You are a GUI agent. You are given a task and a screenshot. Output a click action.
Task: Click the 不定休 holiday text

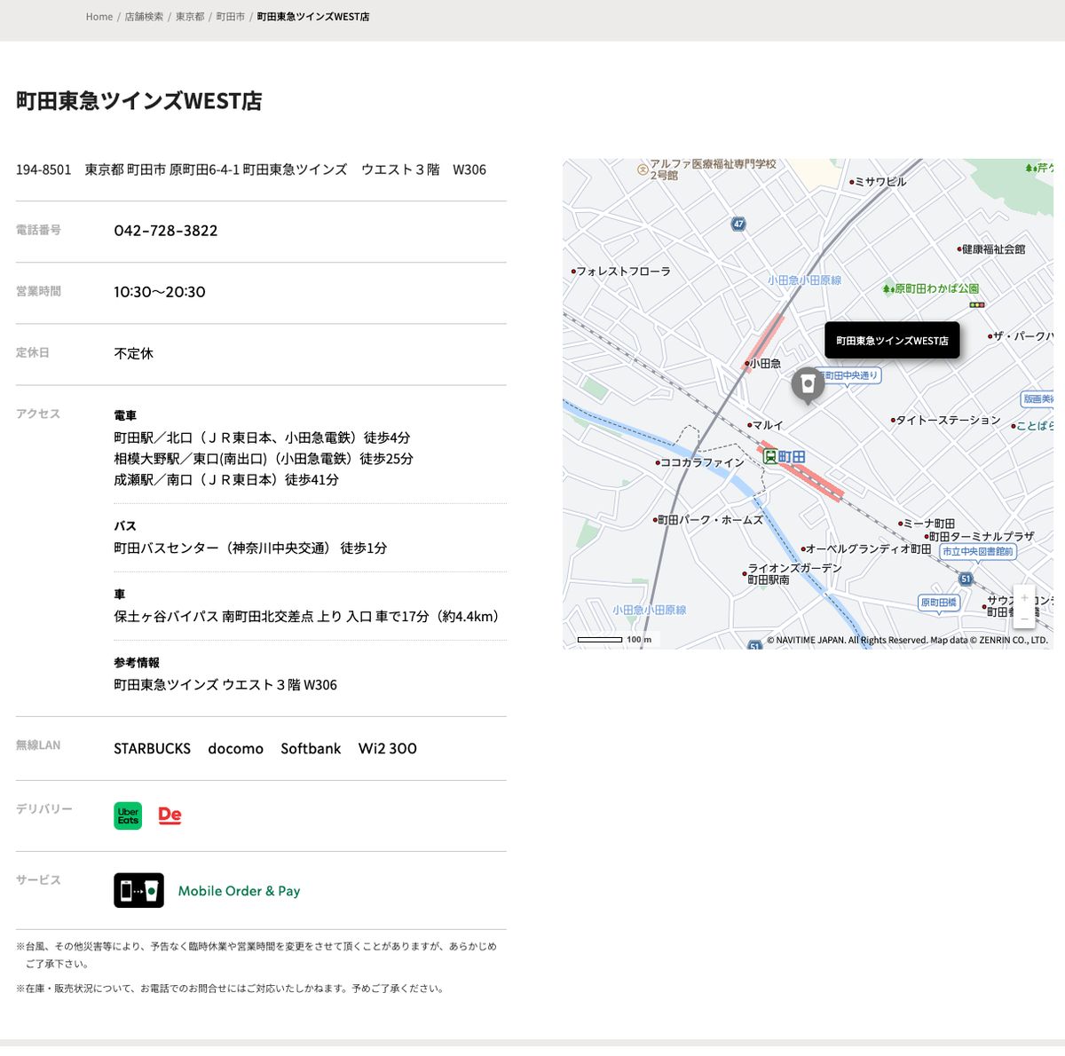(134, 353)
